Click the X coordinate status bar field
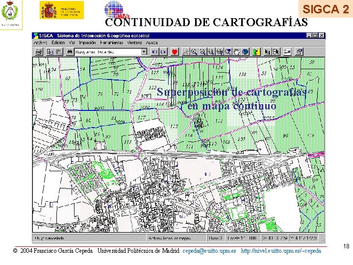 [x=276, y=238]
